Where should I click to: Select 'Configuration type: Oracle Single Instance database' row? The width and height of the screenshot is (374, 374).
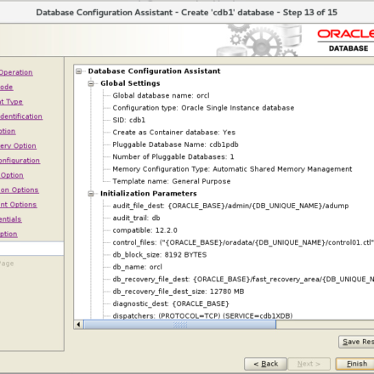(x=203, y=108)
